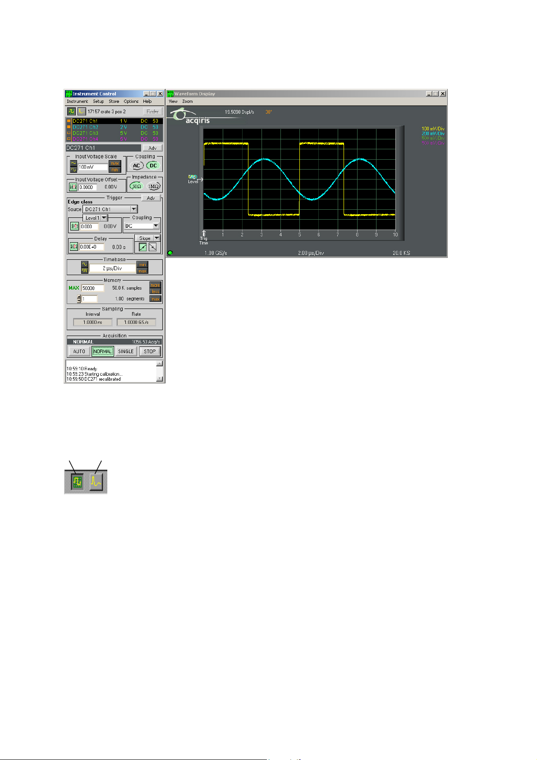Toggle DC271 Ch4 channel enable square

(69, 139)
